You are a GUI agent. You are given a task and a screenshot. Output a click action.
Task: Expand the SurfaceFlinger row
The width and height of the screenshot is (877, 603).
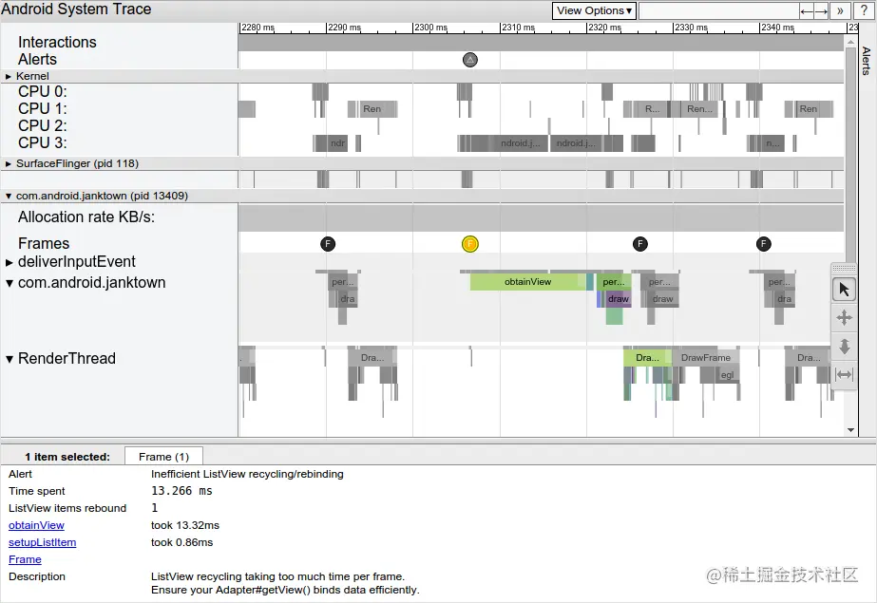point(8,163)
